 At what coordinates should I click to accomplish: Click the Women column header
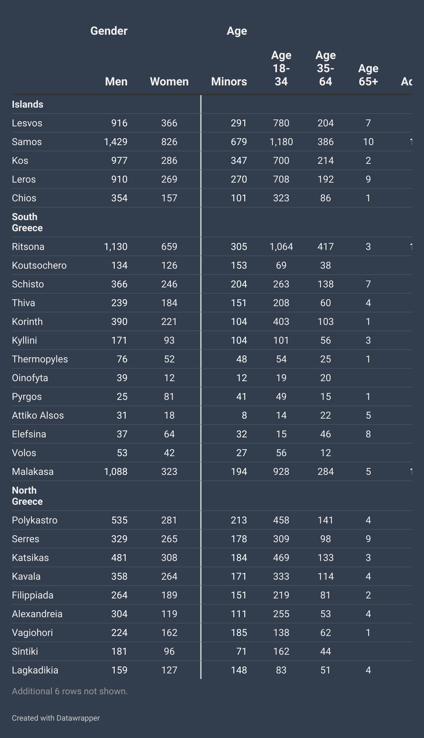coord(169,82)
